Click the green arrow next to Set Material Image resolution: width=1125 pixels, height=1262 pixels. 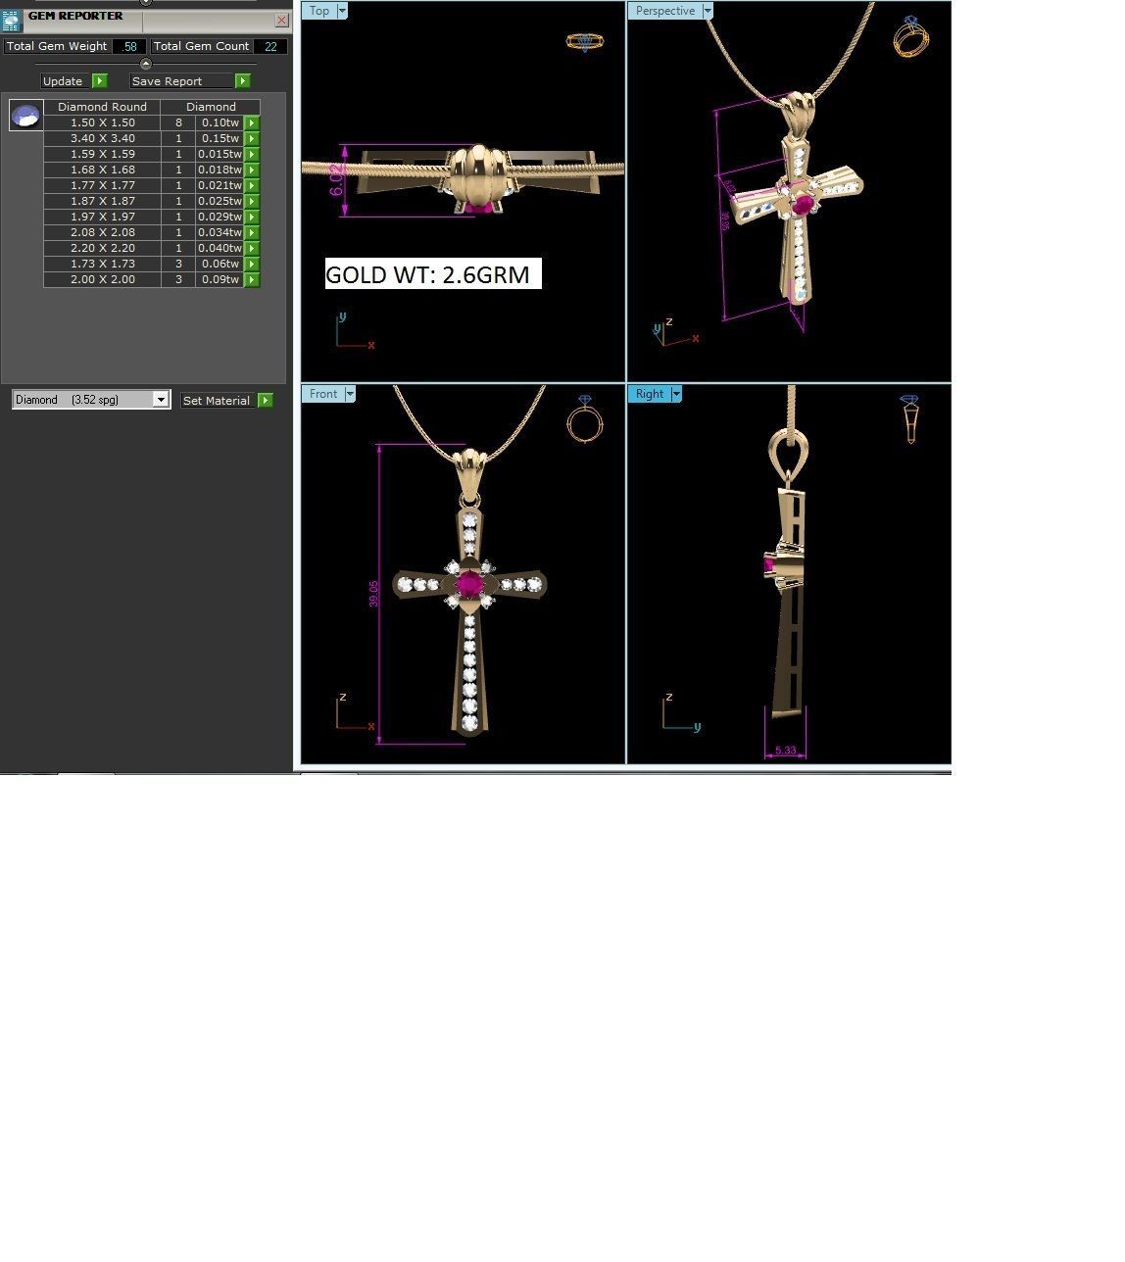click(265, 400)
